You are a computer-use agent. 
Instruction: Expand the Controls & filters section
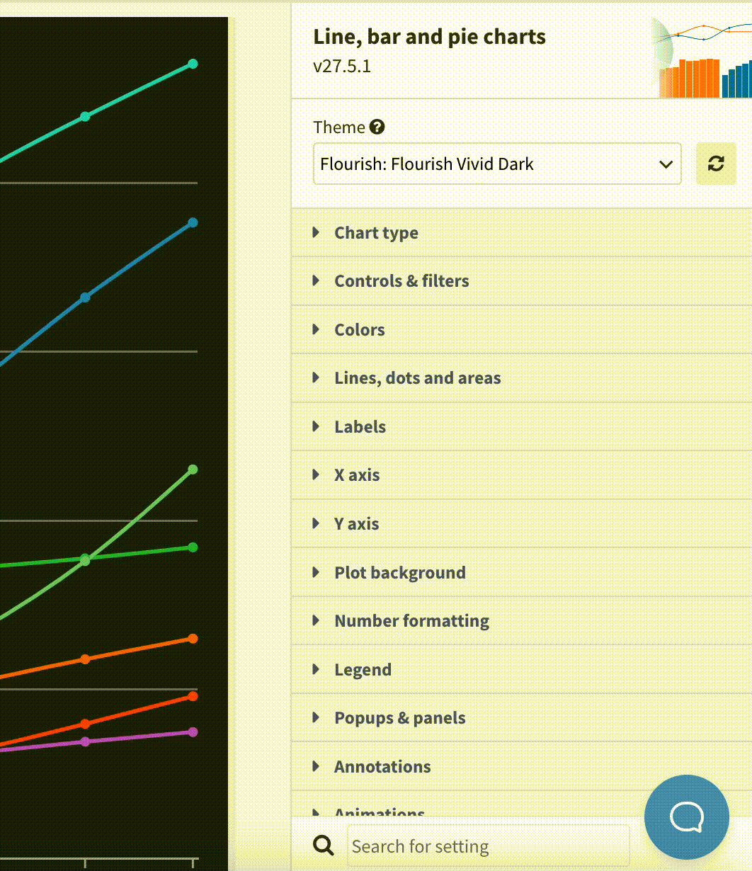click(401, 281)
